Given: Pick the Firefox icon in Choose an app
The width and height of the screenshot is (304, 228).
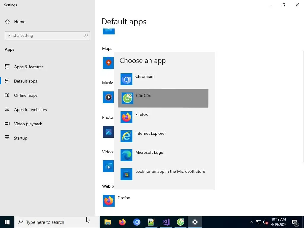Looking at the screenshot, I should (x=126, y=117).
